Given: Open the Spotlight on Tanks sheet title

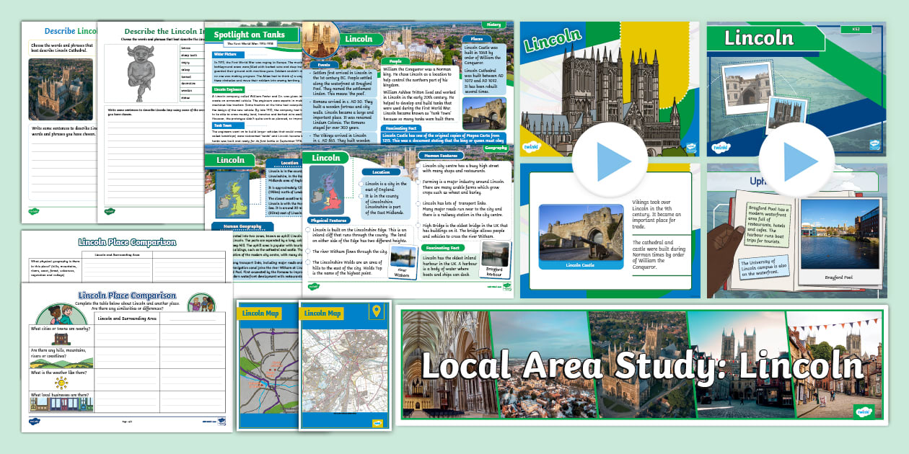Looking at the screenshot, I should [250, 35].
